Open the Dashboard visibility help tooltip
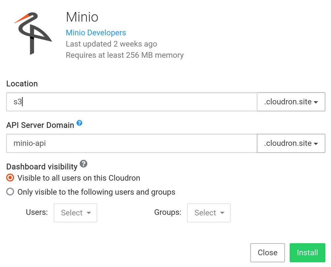This screenshot has width=331, height=267. click(x=83, y=164)
